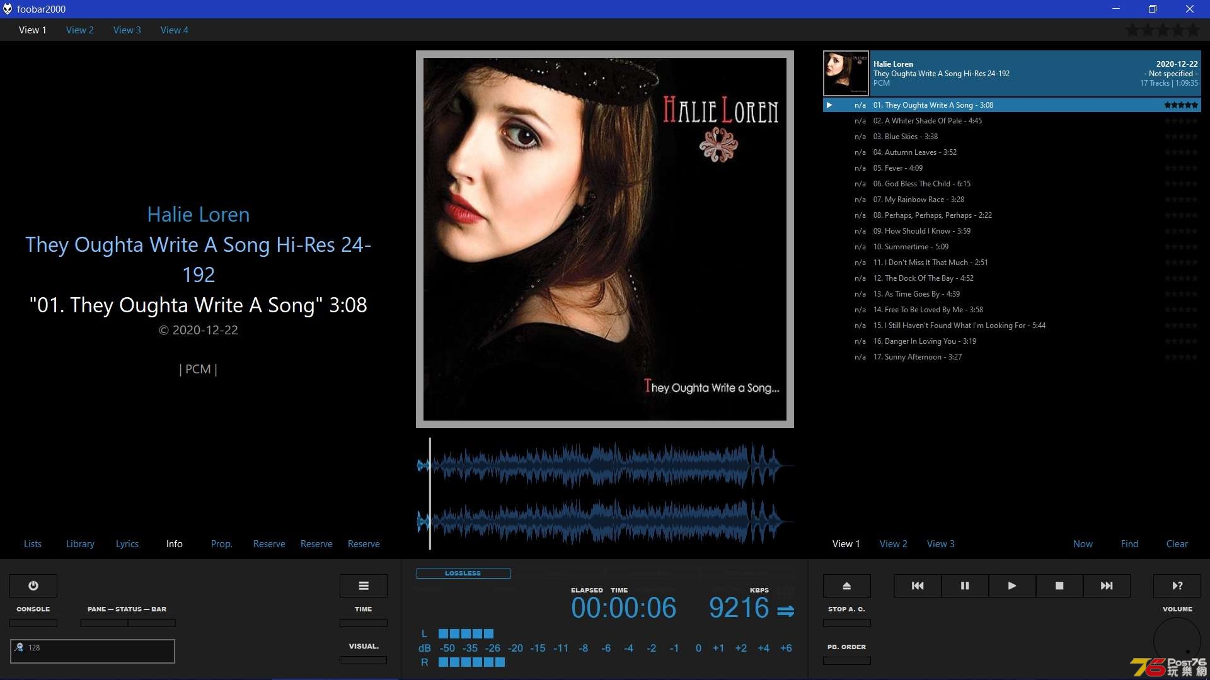Click the Now button in playlist
The image size is (1210, 680).
tap(1083, 543)
